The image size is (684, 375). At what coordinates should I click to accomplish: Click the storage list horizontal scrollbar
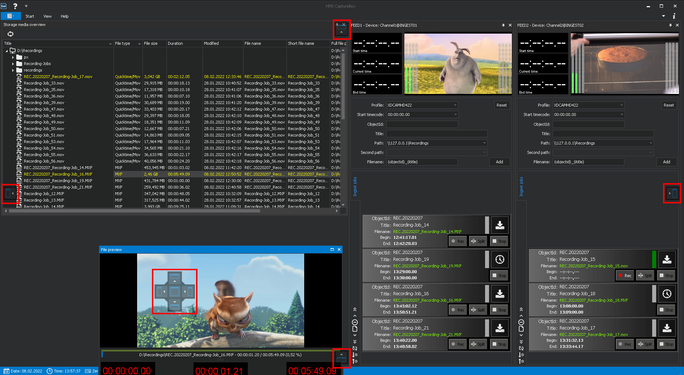coord(134,211)
